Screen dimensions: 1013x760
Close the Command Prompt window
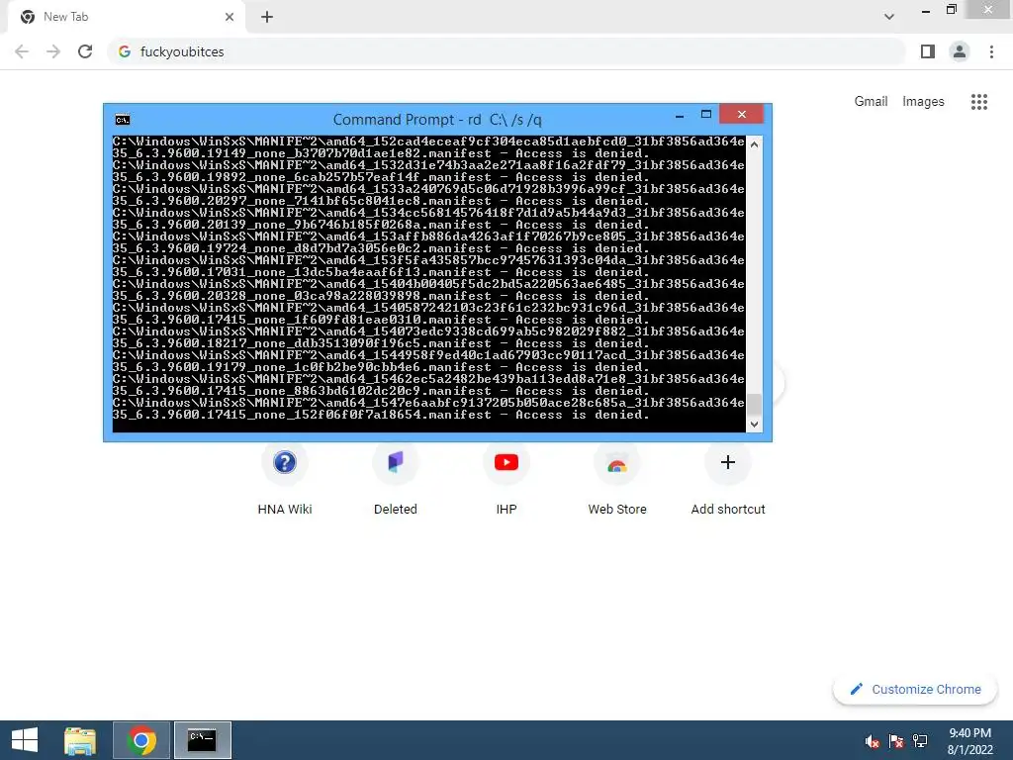[741, 115]
